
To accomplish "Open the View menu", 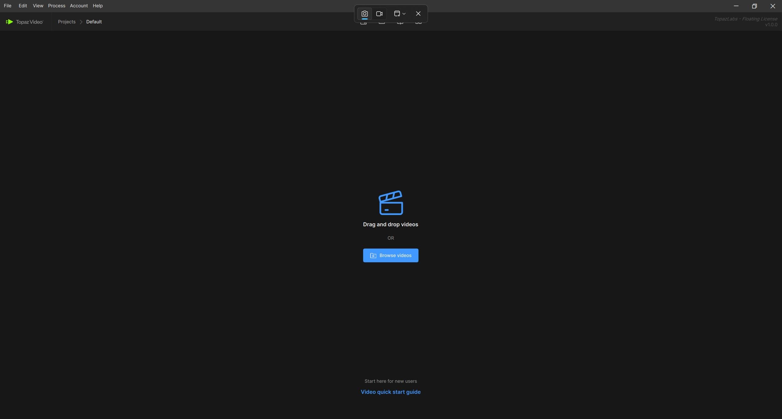I will 38,6.
